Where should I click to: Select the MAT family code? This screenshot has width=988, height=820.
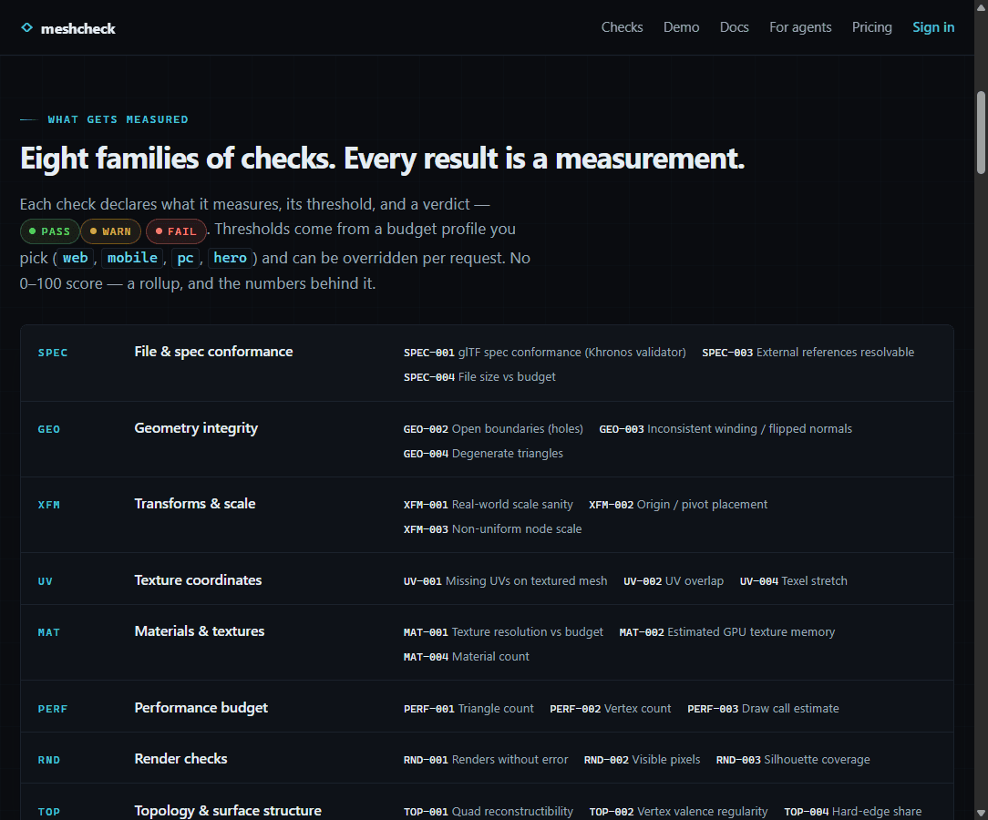coord(49,632)
